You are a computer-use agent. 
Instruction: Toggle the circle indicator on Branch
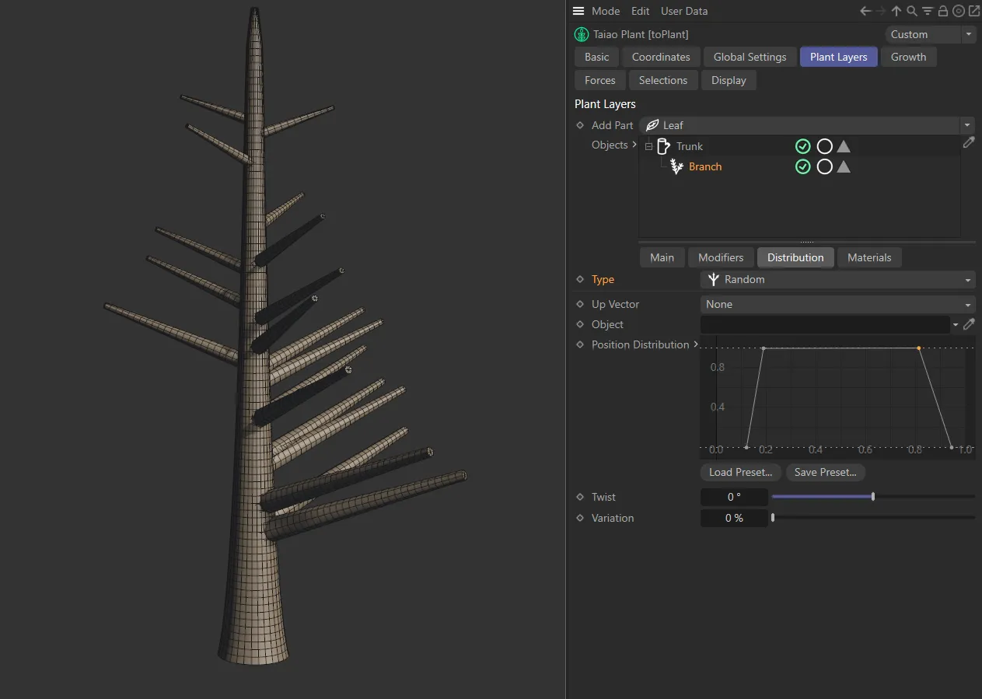[824, 166]
